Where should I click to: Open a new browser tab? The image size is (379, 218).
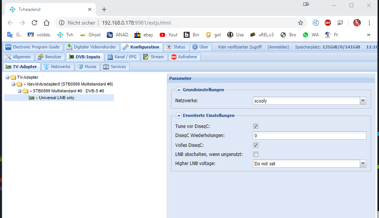pos(104,9)
